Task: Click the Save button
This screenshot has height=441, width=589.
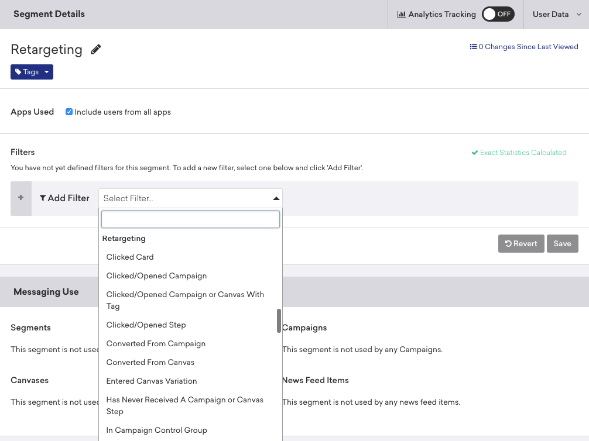Action: 562,244
